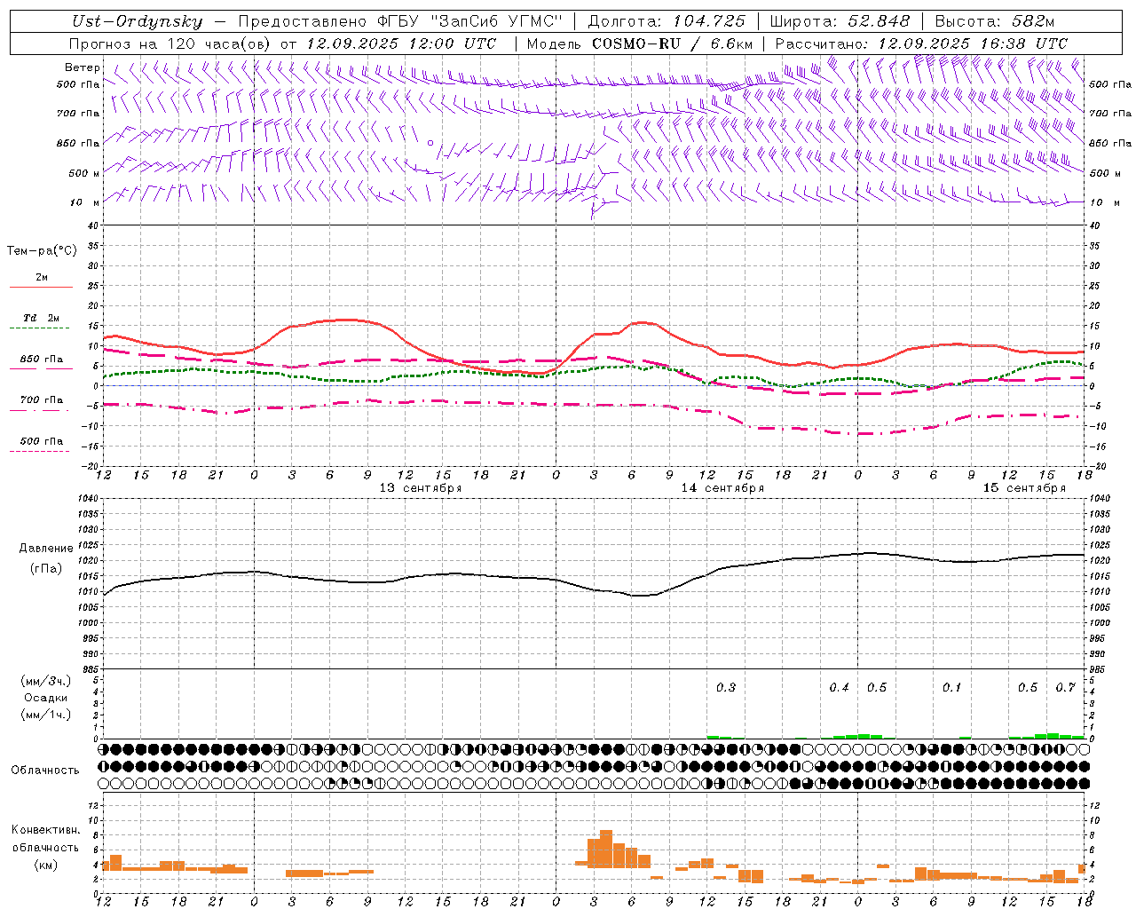The width and height of the screenshot is (1136, 909).
Task: Click the date label '14 сентября'
Action: [722, 488]
